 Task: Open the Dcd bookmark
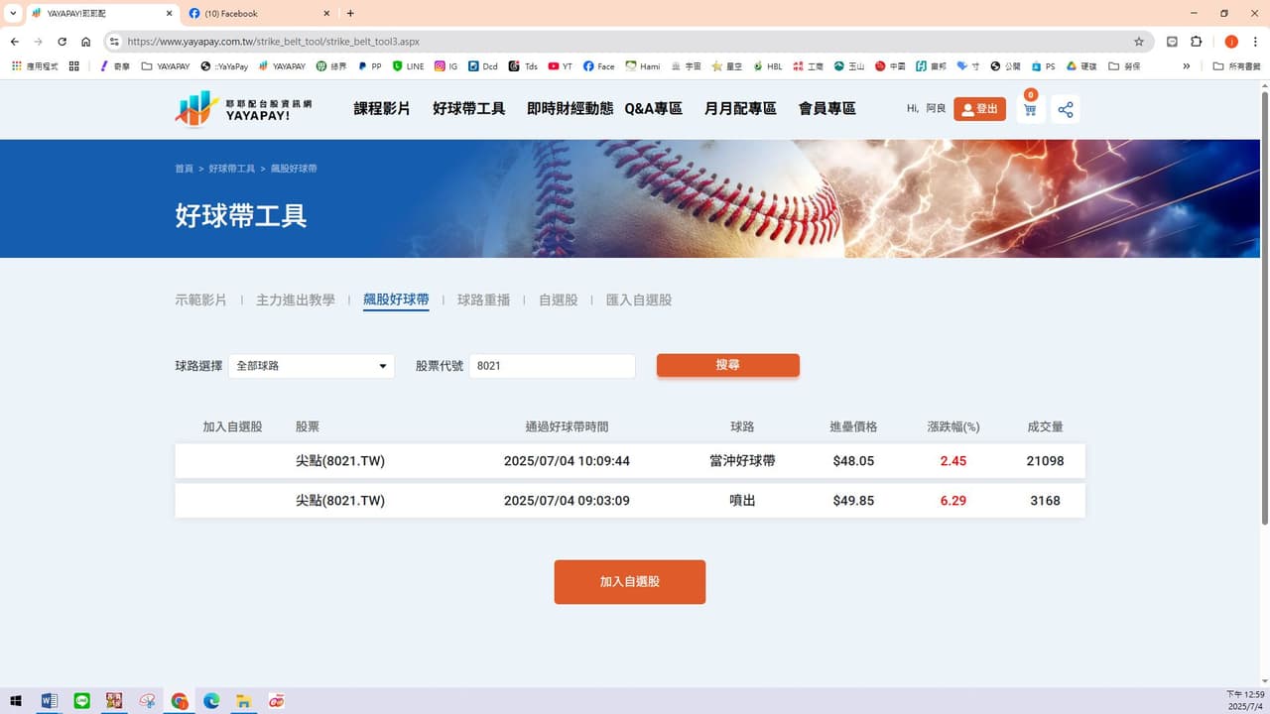[482, 66]
